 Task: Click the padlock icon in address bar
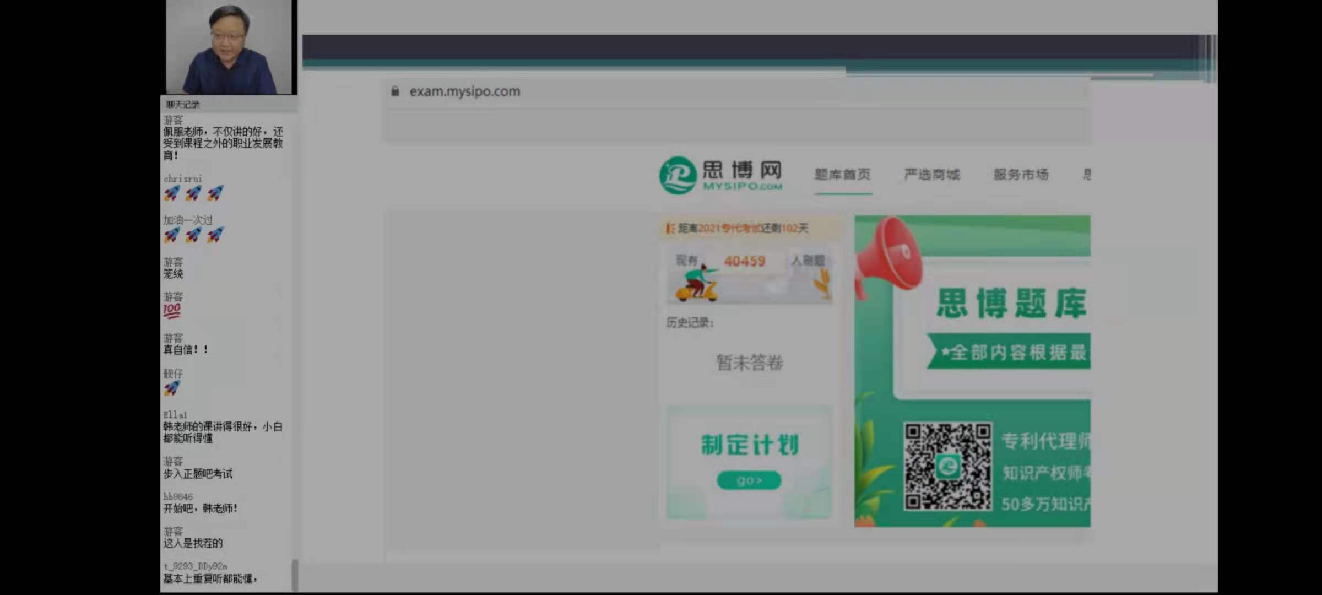pyautogui.click(x=395, y=91)
